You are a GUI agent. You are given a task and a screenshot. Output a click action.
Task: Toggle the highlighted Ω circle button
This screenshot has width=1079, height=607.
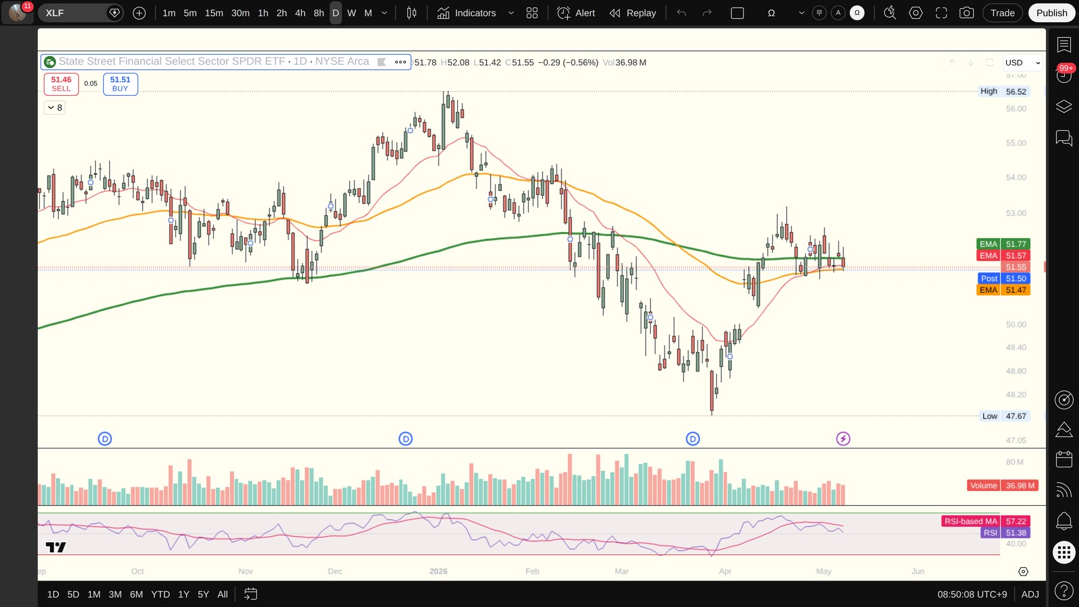coord(857,13)
